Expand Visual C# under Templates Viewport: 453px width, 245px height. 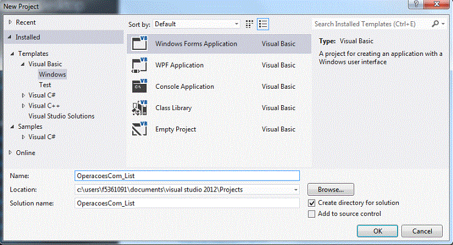(23, 95)
